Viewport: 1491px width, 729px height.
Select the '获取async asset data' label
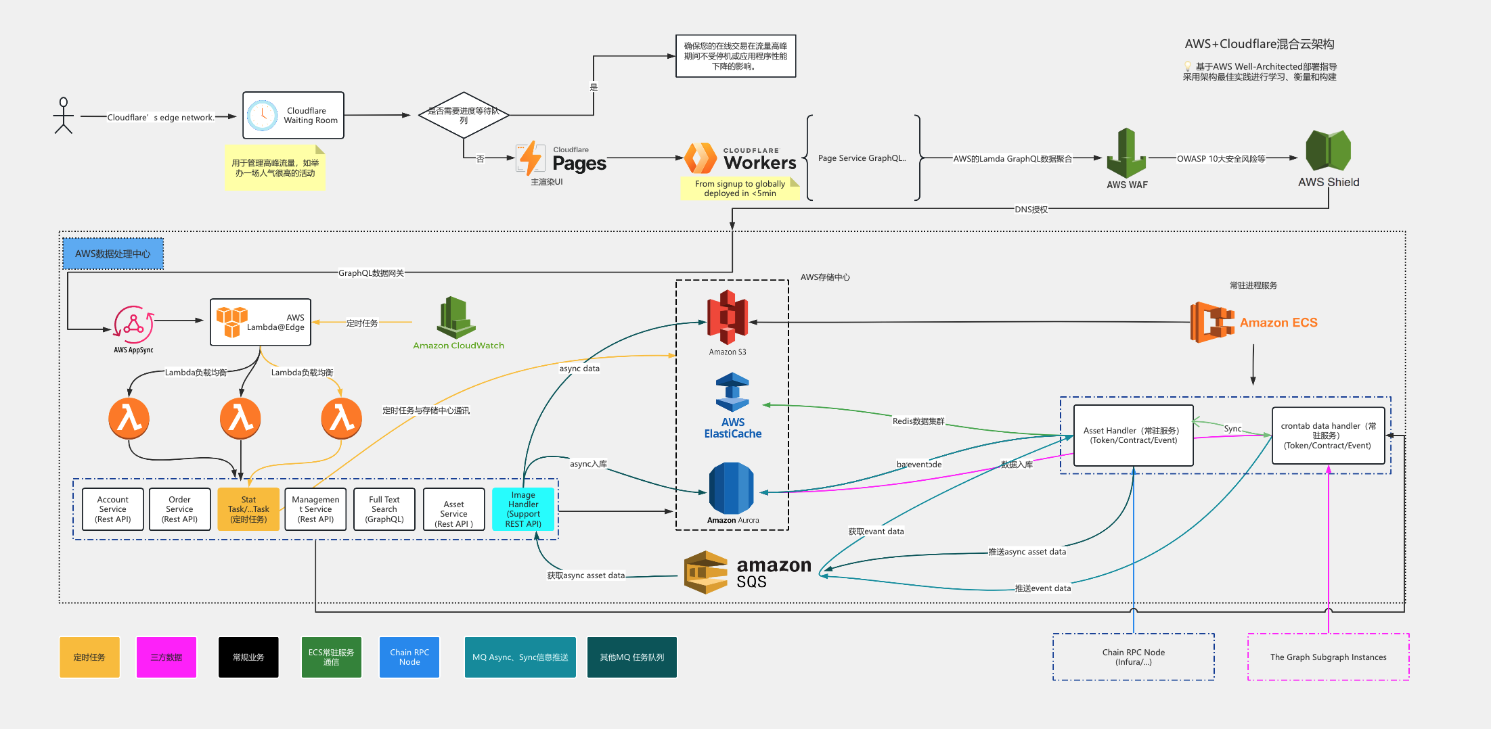click(586, 575)
